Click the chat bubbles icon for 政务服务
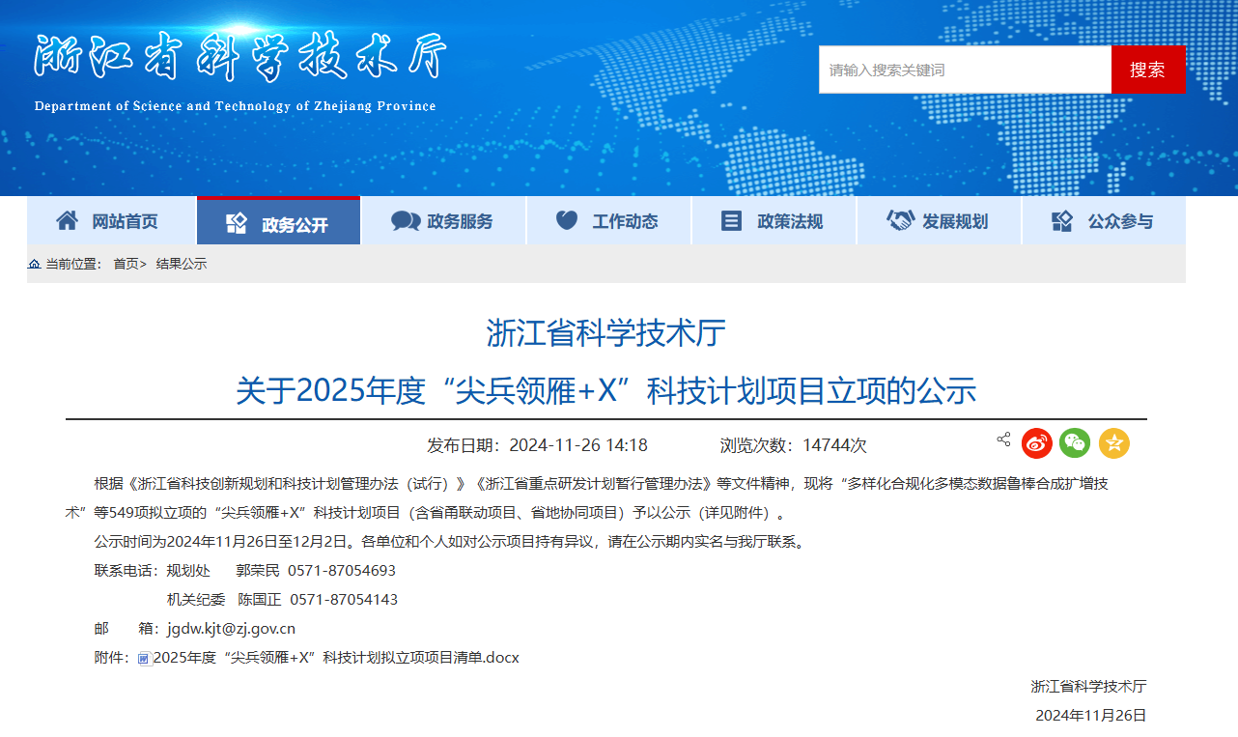1238x737 pixels. [406, 221]
